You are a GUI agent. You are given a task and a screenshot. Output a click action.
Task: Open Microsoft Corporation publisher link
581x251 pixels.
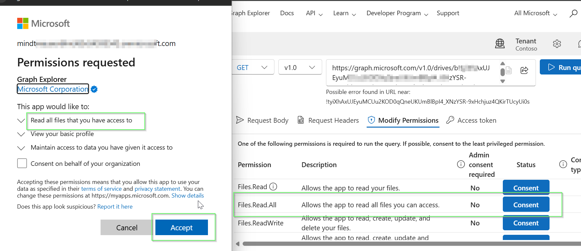click(x=53, y=89)
